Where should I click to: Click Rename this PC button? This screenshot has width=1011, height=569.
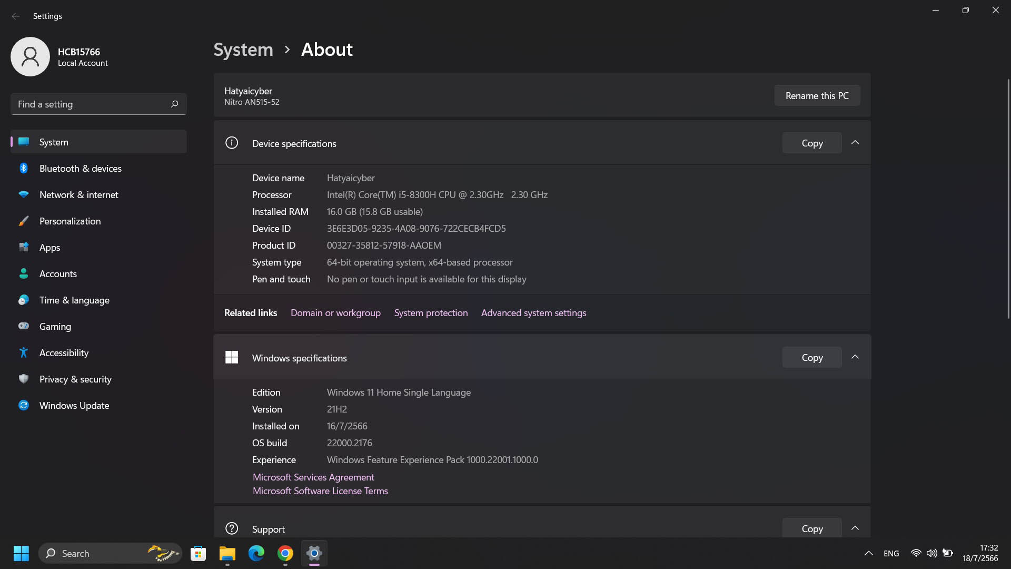point(817,95)
